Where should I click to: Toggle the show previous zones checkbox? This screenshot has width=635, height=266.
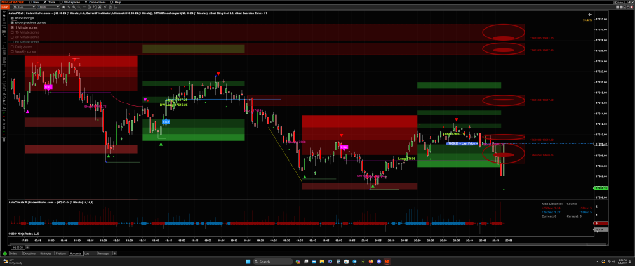point(12,23)
